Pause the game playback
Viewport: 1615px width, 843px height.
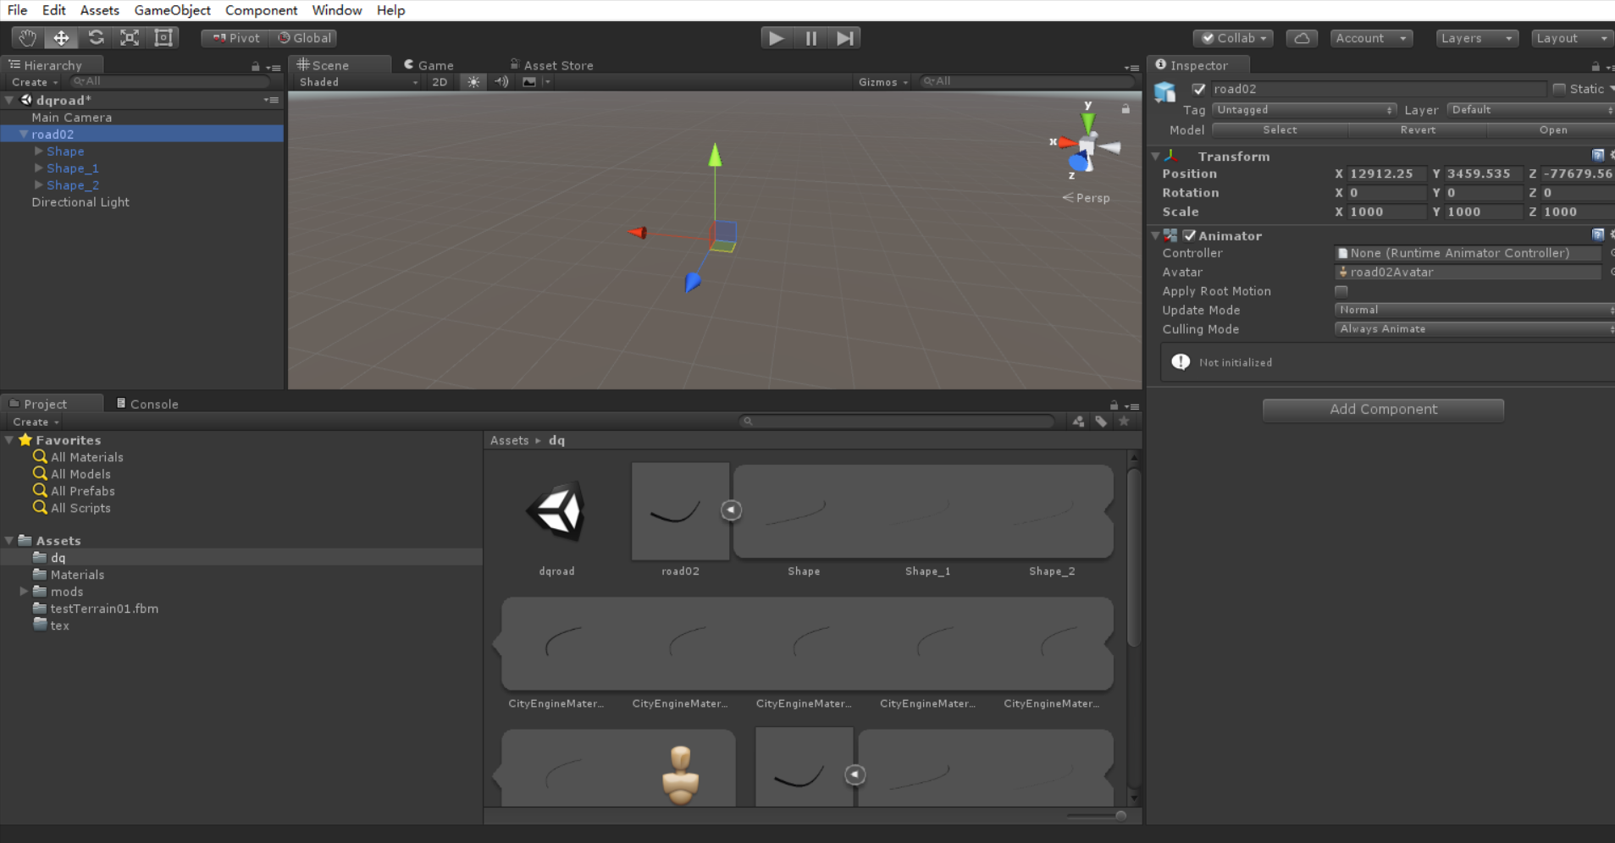pyautogui.click(x=810, y=38)
